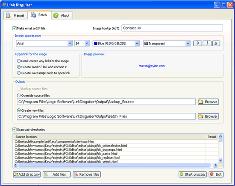
Task: Expand the font size 14 dropdown
Action: [x=82, y=44]
